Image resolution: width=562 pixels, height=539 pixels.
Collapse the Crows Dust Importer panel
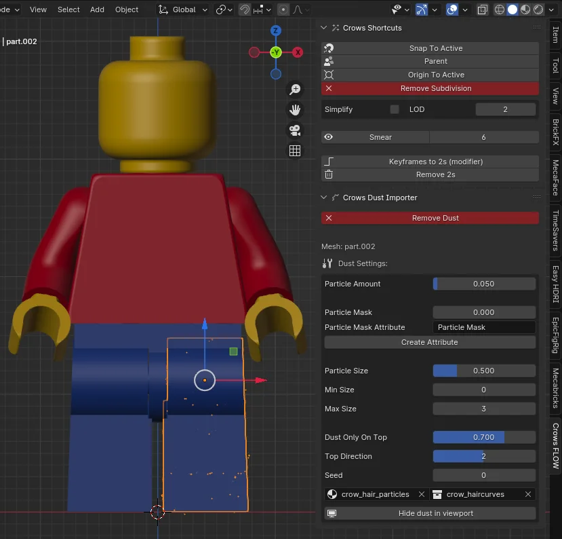tap(325, 198)
